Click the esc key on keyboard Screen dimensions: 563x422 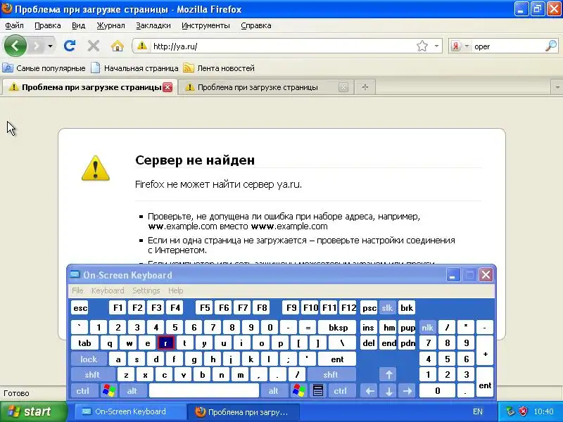[x=80, y=308]
